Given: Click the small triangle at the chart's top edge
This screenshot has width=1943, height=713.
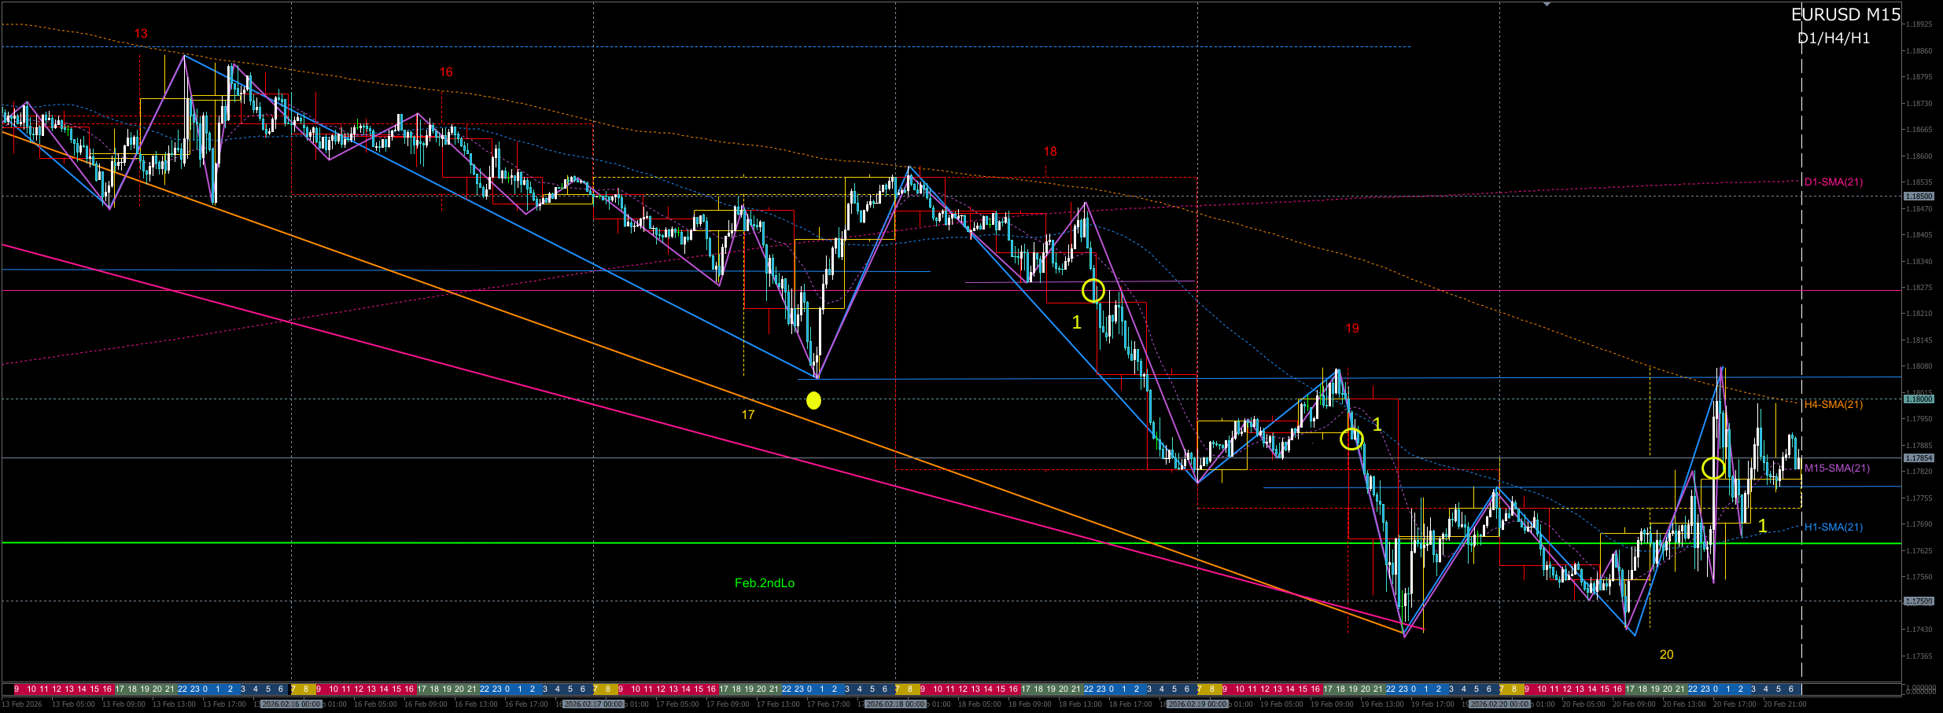Looking at the screenshot, I should [x=1547, y=4].
